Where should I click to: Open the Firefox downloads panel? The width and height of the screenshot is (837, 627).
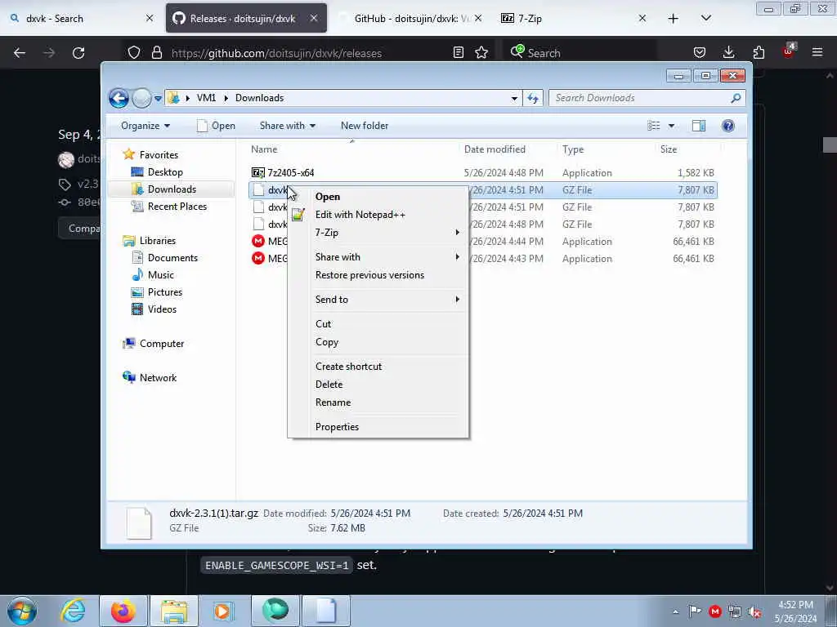728,53
